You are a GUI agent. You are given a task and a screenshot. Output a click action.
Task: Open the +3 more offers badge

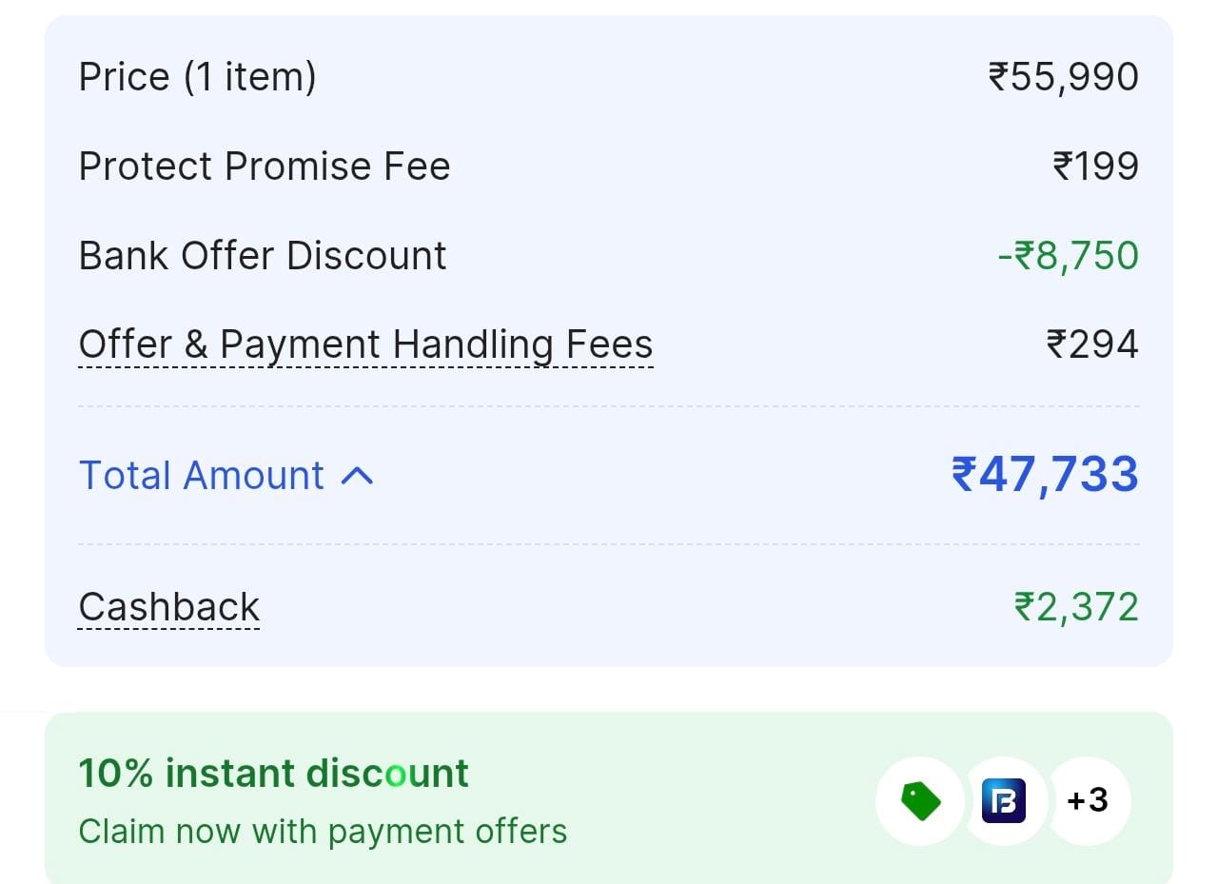click(1087, 800)
